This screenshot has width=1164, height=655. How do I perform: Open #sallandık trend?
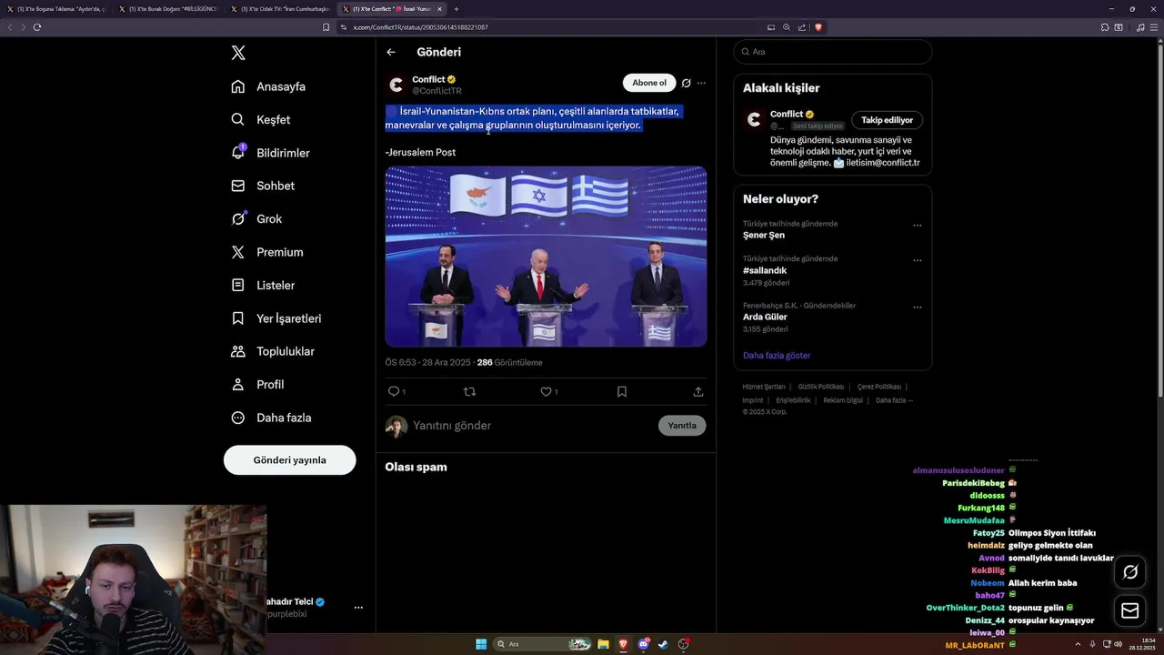(765, 270)
